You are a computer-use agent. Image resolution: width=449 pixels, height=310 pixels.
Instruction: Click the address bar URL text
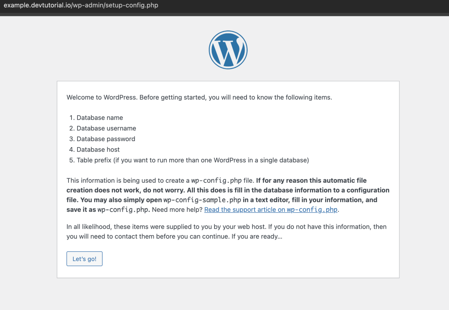click(81, 6)
